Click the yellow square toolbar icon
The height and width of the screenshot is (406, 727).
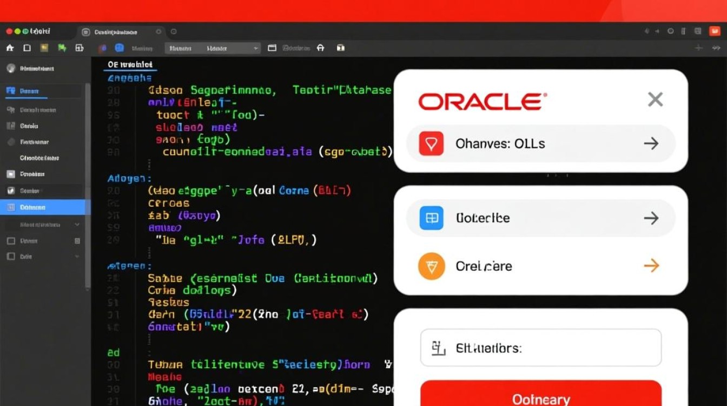44,48
